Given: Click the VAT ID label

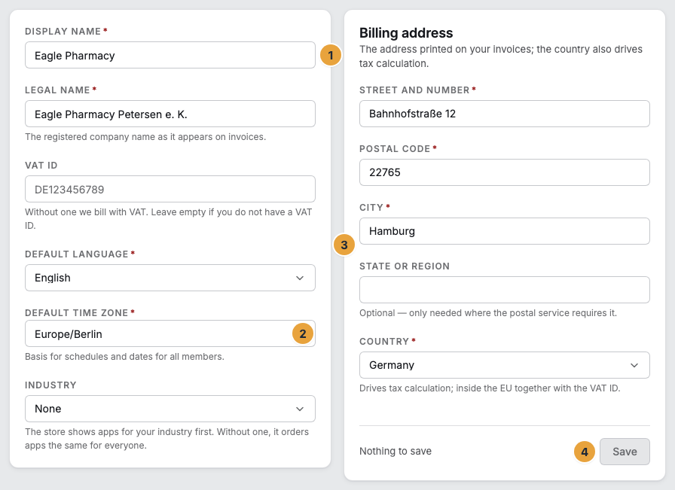Looking at the screenshot, I should pyautogui.click(x=41, y=165).
